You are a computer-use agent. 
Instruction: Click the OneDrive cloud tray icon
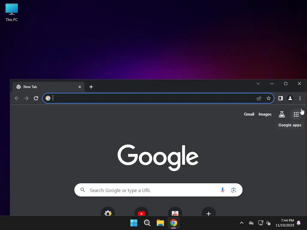[x=251, y=223]
